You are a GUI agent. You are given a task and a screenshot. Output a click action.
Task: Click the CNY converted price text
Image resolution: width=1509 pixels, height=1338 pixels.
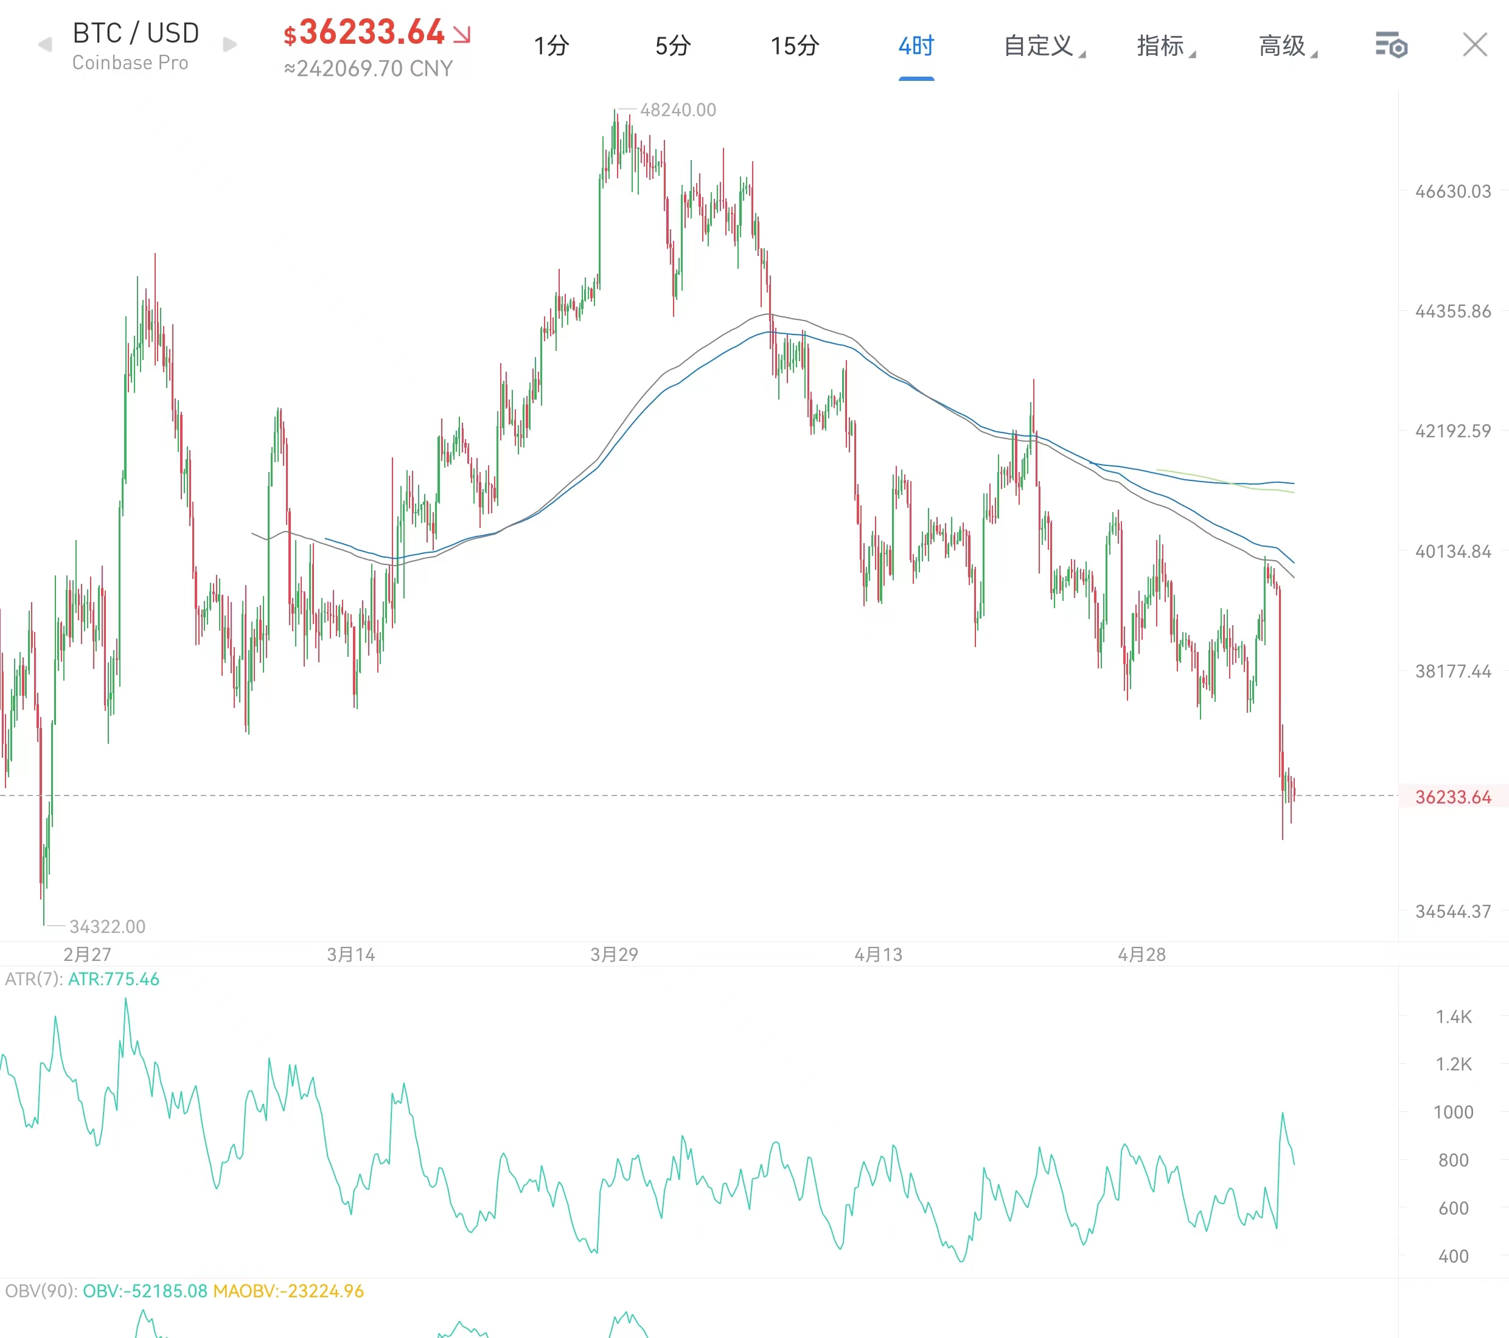[x=368, y=69]
